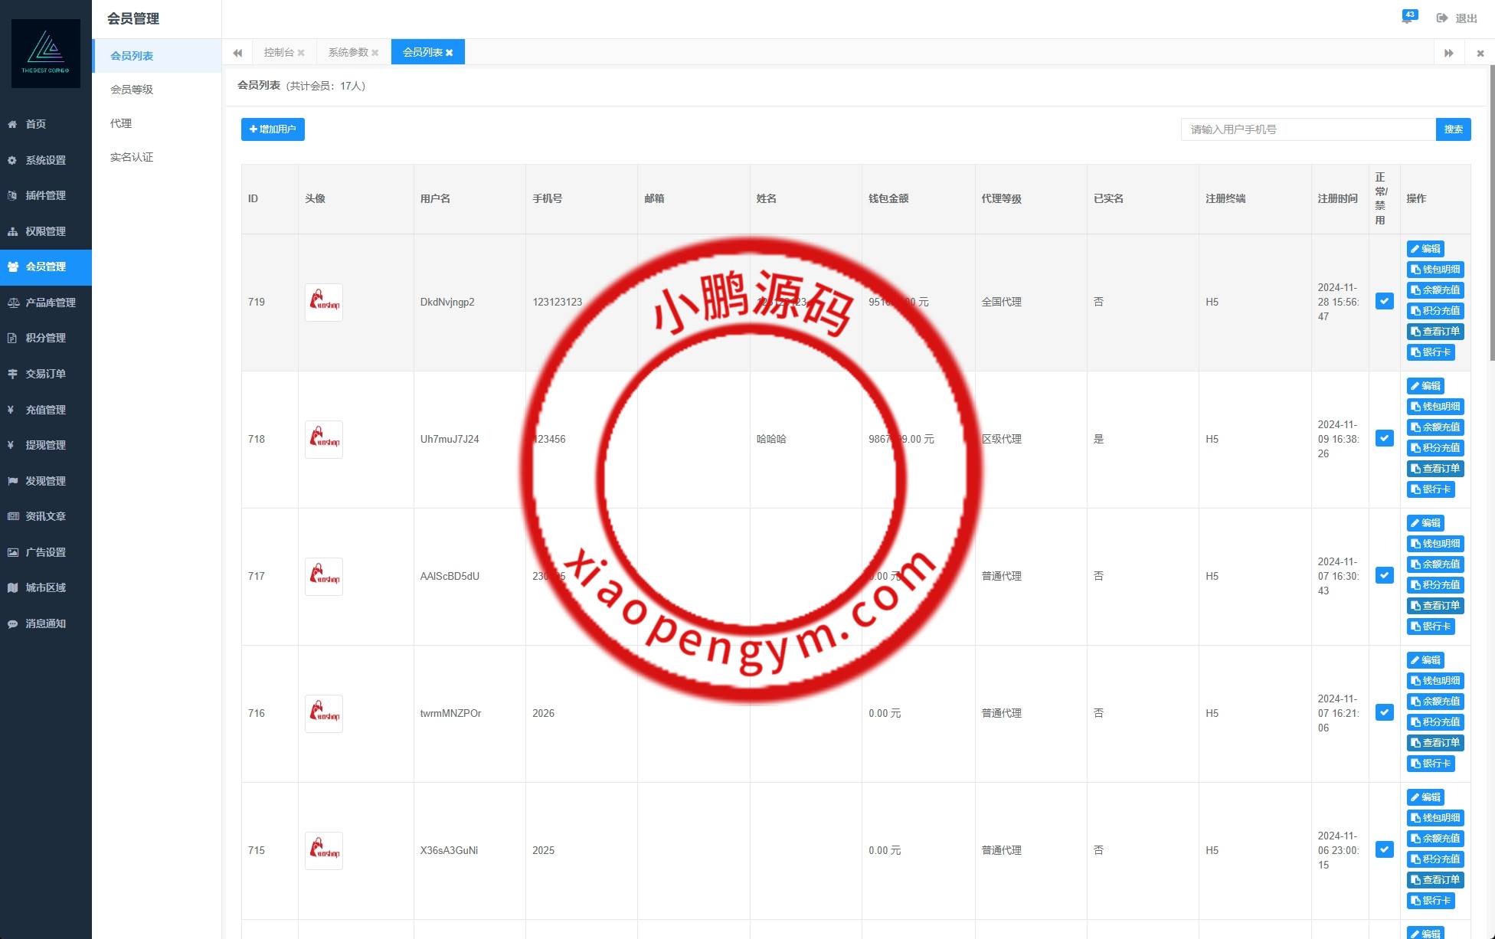Screen dimensions: 1495x939
Task: Click 余额充值 for user 719
Action: pos(1435,290)
